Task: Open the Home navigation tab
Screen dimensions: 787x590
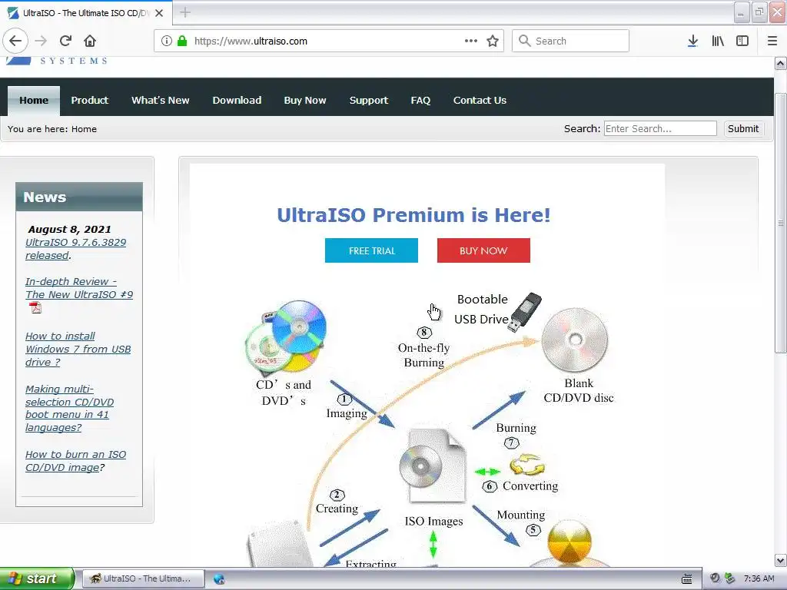Action: tap(34, 101)
